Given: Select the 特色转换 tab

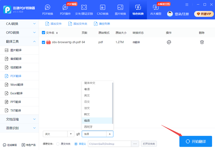Looking at the screenshot, I should click(x=138, y=10).
